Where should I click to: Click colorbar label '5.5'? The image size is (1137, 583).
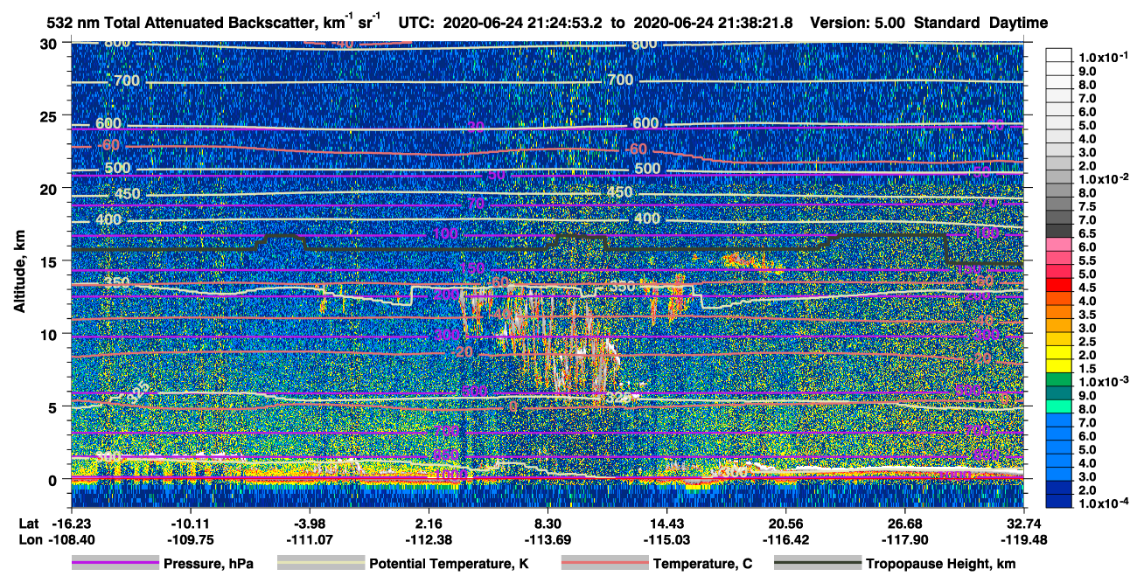(1086, 260)
